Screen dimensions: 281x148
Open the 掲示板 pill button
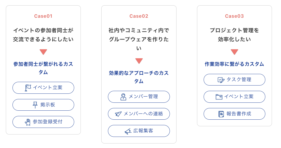tap(43, 105)
